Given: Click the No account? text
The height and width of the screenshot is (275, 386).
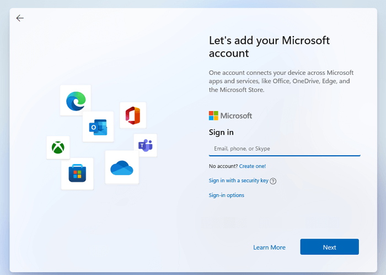Looking at the screenshot, I should tap(223, 166).
